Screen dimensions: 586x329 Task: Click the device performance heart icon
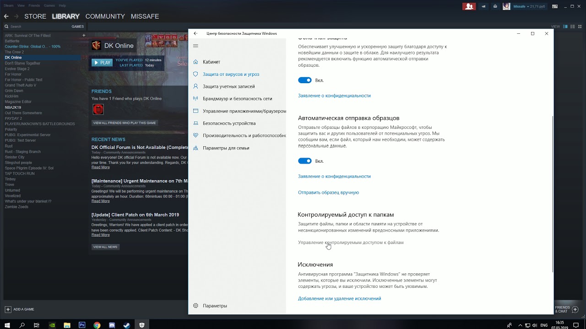point(195,136)
